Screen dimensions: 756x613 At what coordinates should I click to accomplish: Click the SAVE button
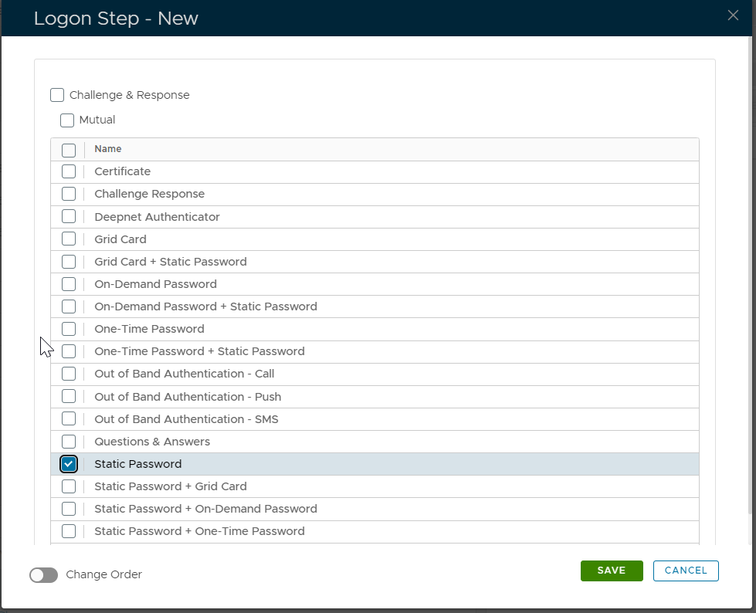coord(612,571)
